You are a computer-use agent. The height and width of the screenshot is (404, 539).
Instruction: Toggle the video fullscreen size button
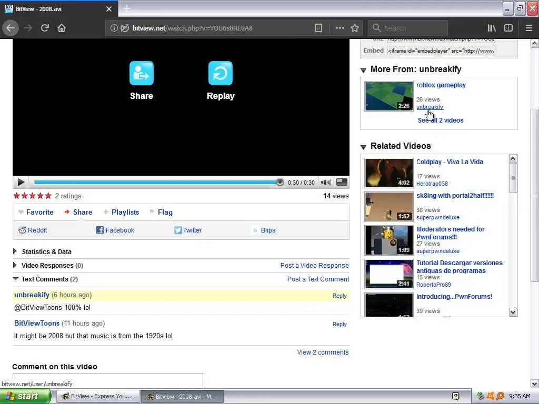pos(342,182)
